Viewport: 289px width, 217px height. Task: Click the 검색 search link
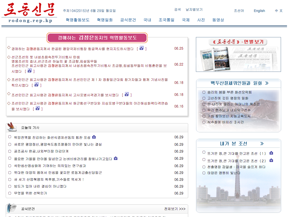178,9
